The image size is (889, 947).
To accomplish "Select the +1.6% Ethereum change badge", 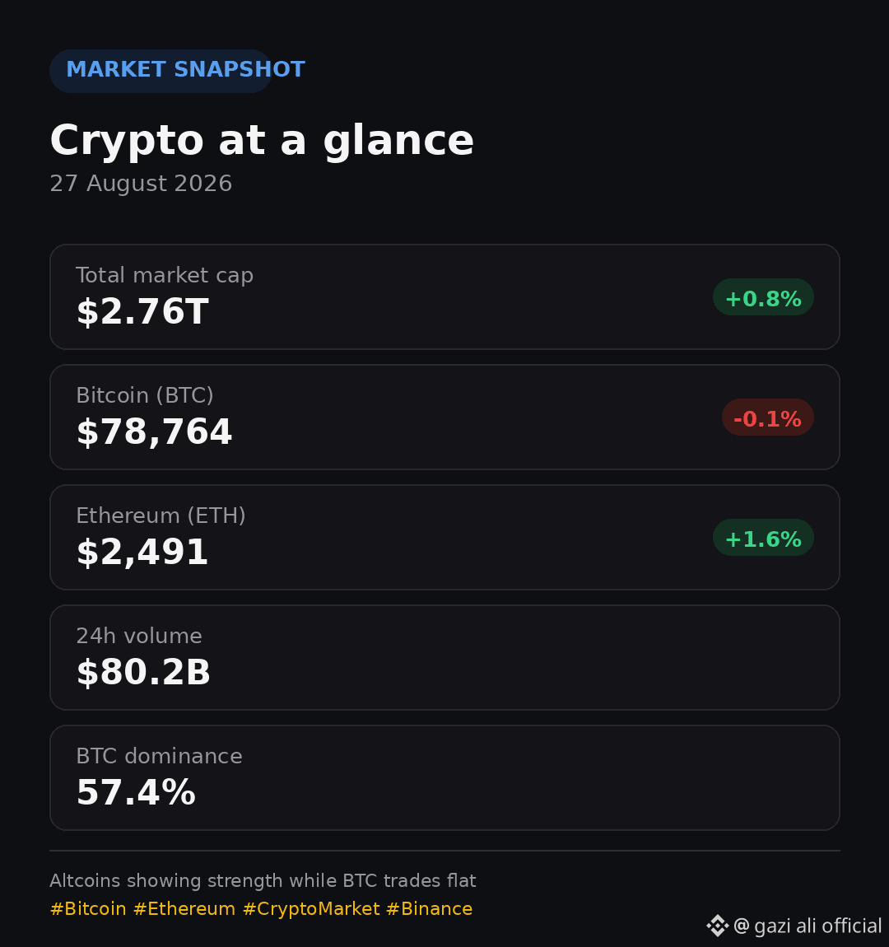I will click(763, 538).
